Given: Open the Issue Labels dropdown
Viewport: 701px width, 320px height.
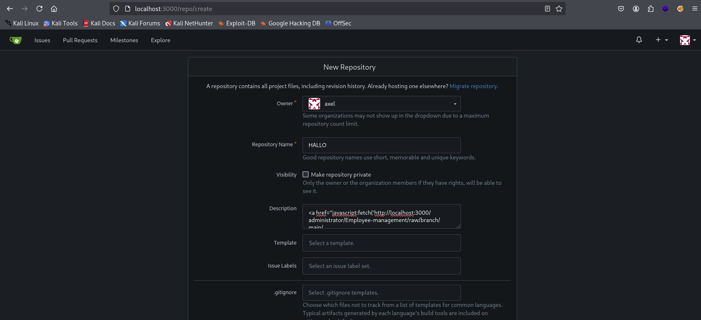Looking at the screenshot, I should coord(382,266).
